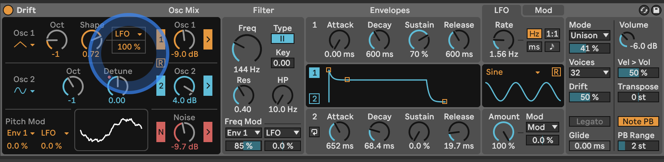Open the voice Mode Unison dropdown
Viewport: 664px width, 162px height.
coord(590,35)
